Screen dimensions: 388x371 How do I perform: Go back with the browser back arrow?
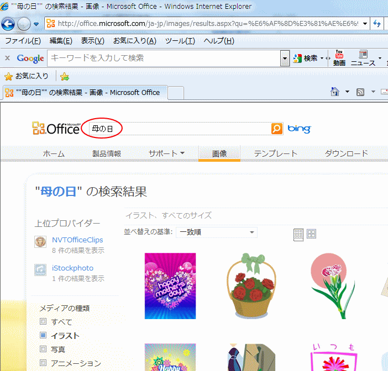pos(8,24)
